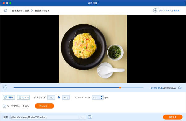
Task: Click the fps unit label
Action: click(x=106, y=97)
